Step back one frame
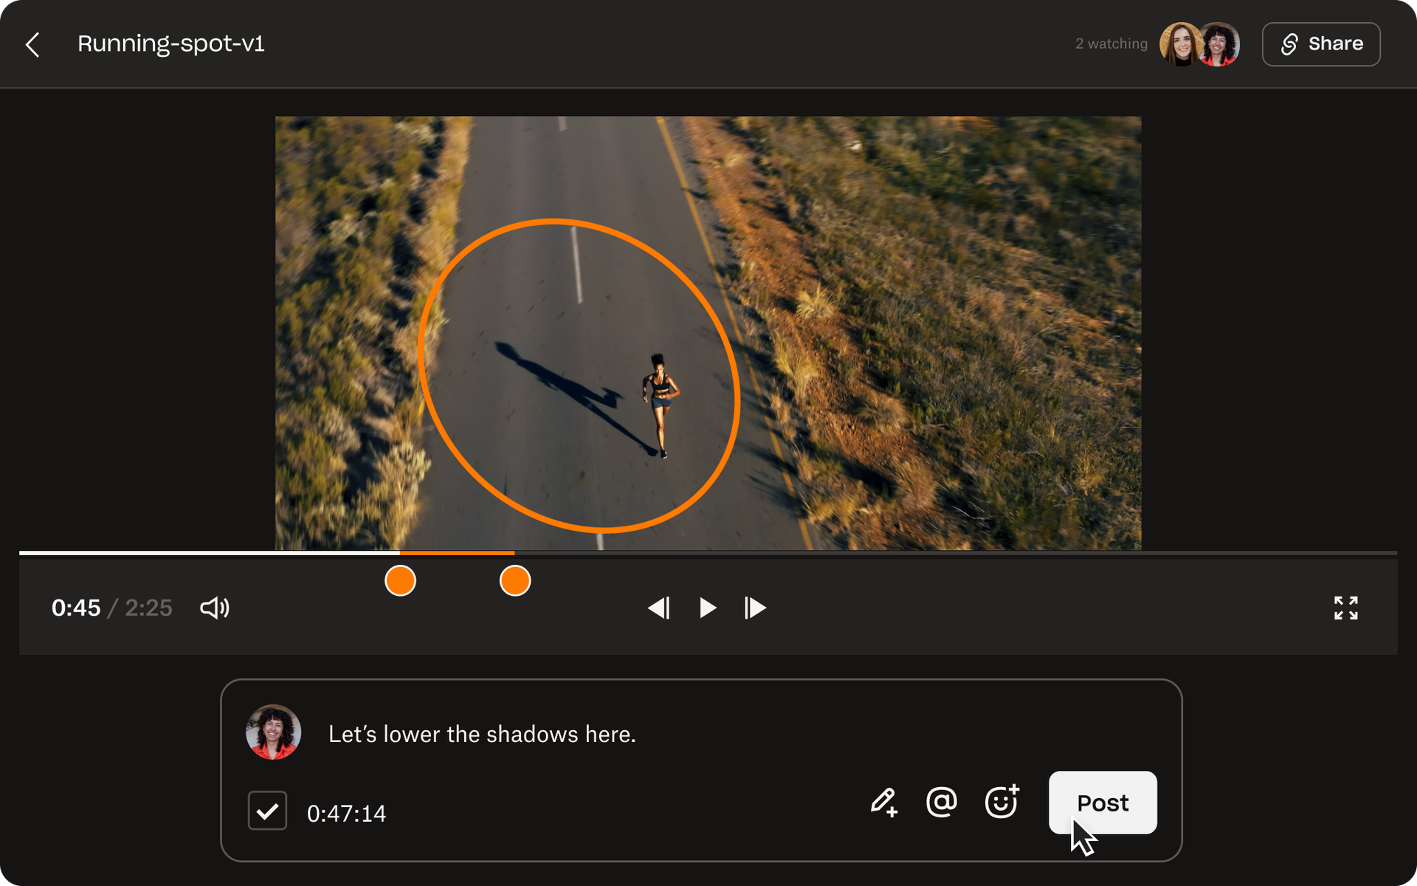This screenshot has width=1417, height=886. tap(658, 608)
